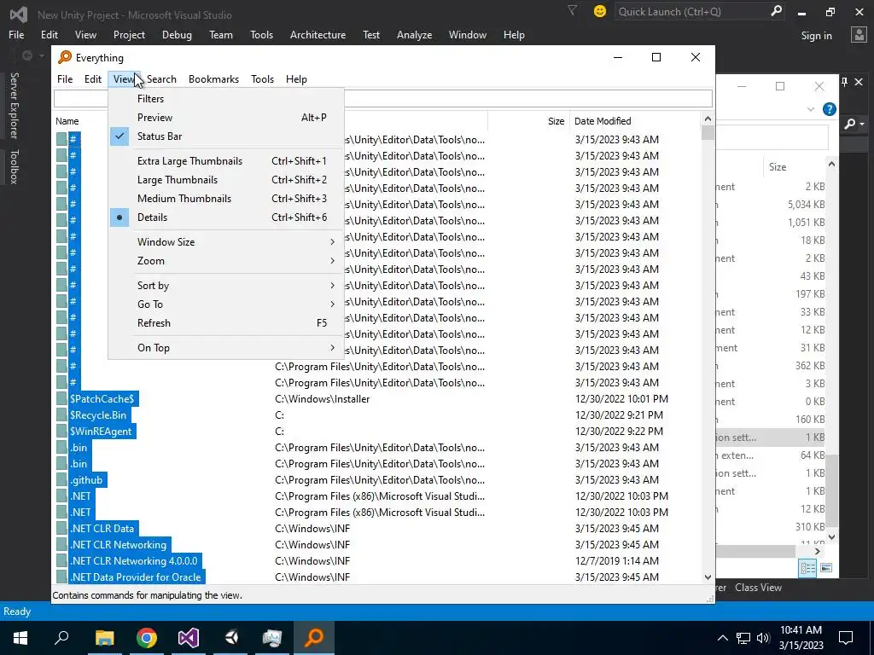This screenshot has height=655, width=874.
Task: Click folder icon of .github row
Action: (61, 480)
